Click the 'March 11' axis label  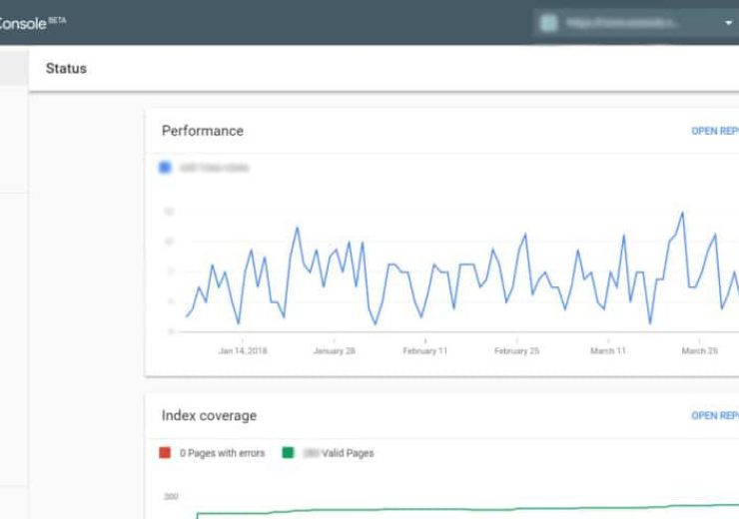coord(608,351)
